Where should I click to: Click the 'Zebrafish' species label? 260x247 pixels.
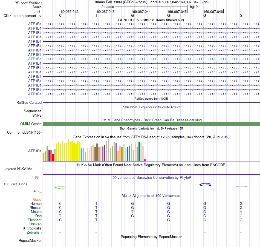34,232
